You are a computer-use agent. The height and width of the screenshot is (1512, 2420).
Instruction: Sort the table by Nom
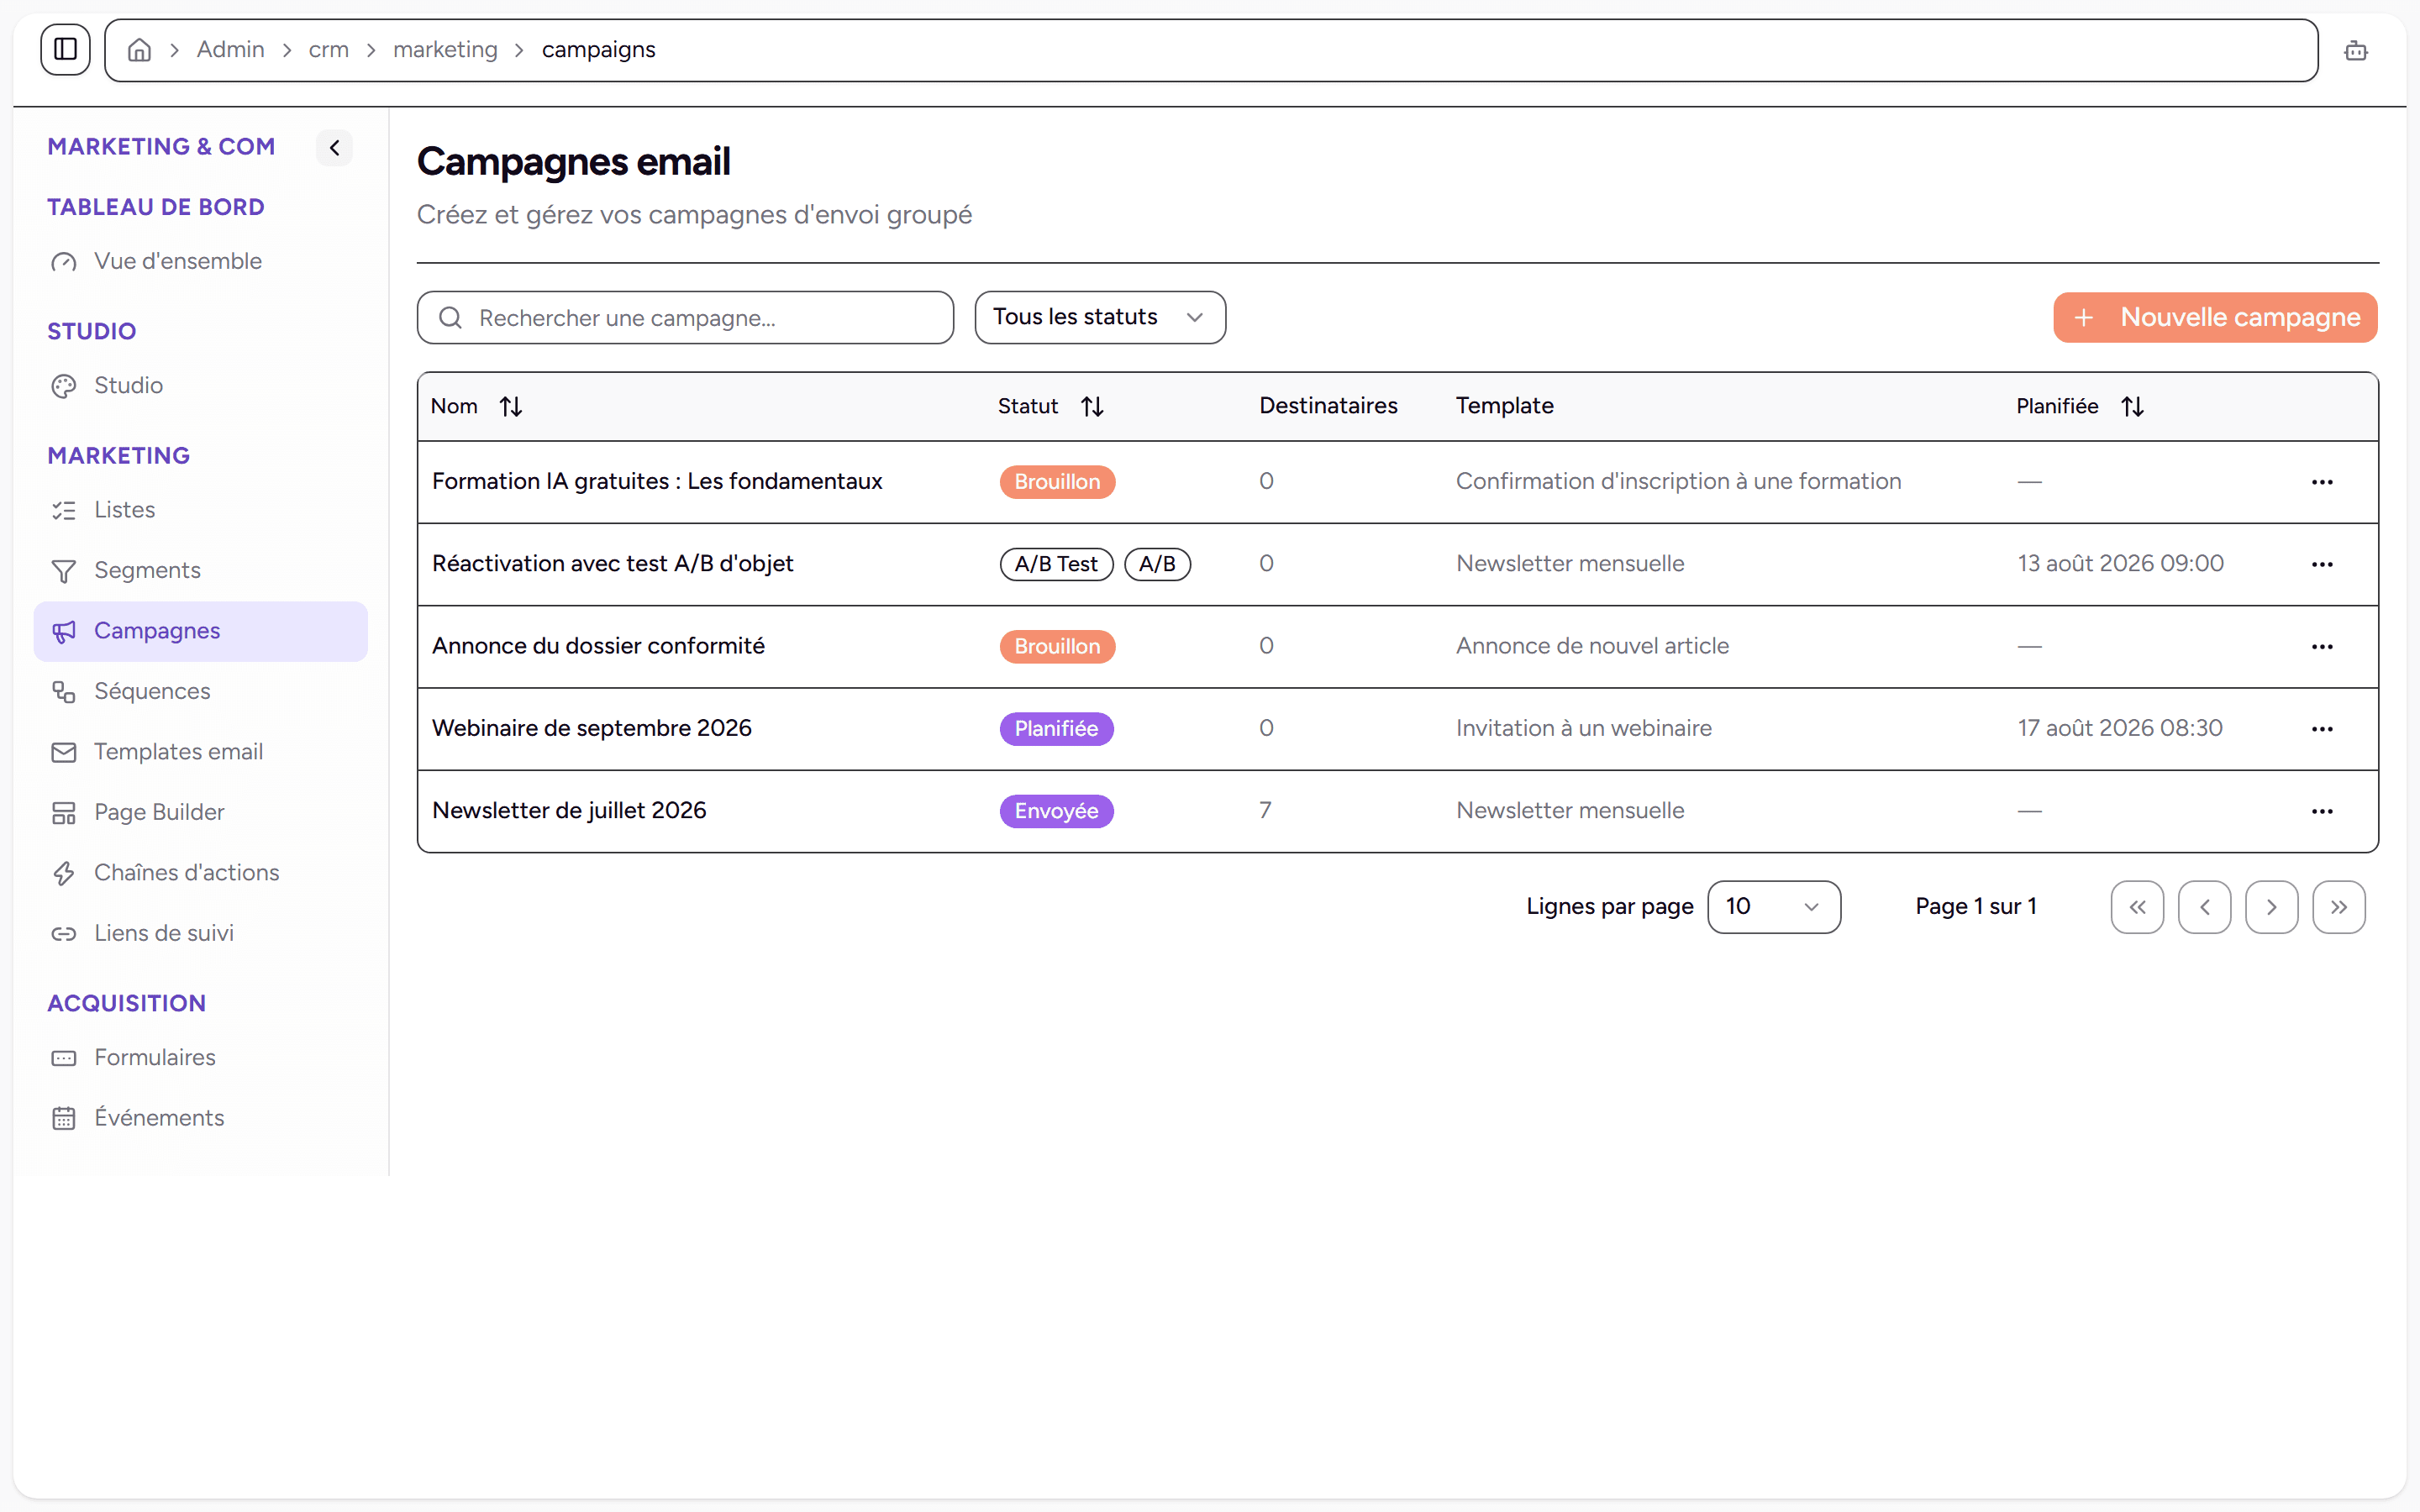pos(477,406)
